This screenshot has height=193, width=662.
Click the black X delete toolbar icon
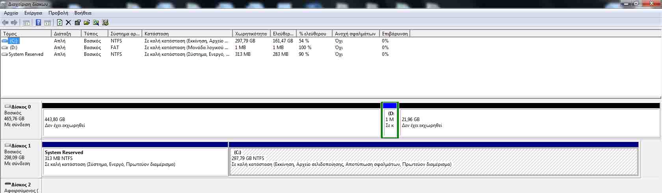pos(69,22)
